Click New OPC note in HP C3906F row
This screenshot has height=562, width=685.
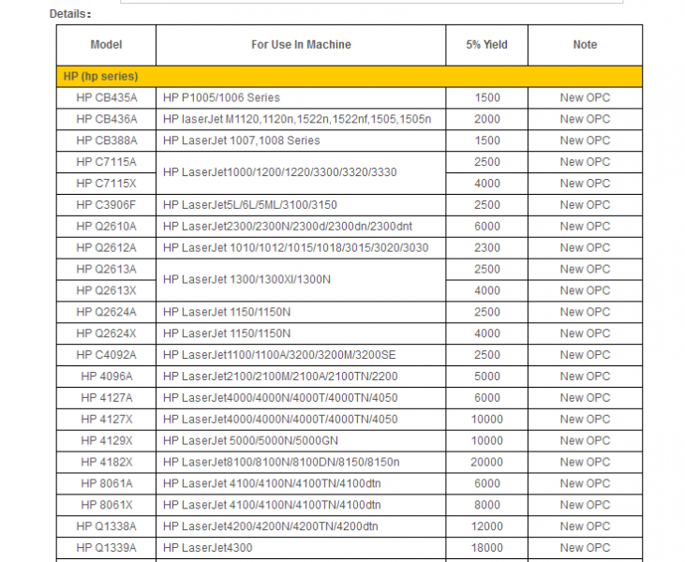click(585, 205)
